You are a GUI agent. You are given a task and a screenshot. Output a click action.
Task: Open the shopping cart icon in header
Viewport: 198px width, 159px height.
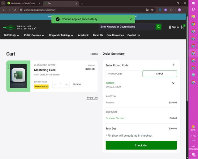pos(183,27)
